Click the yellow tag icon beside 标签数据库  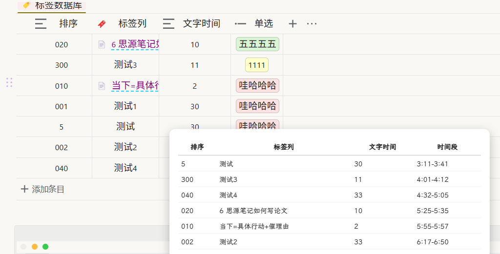(x=26, y=5)
